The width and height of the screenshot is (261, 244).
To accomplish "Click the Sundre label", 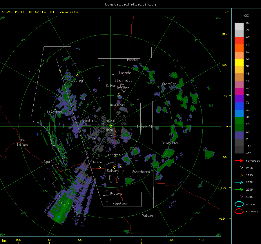I will pyautogui.click(x=88, y=120).
